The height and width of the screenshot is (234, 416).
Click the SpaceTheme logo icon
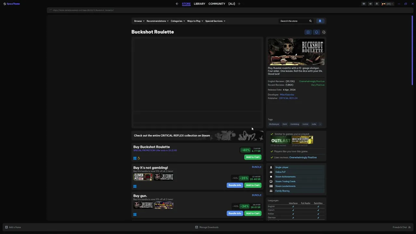pyautogui.click(x=5, y=4)
